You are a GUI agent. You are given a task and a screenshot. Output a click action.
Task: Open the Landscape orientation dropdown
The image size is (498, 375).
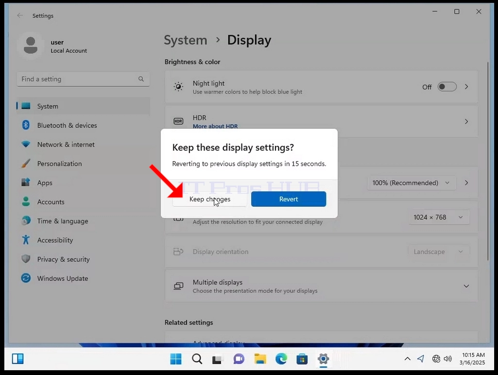click(x=439, y=252)
